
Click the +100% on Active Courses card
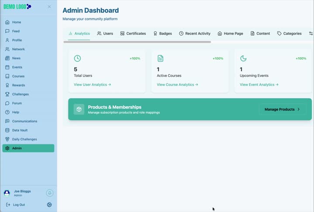pyautogui.click(x=218, y=58)
